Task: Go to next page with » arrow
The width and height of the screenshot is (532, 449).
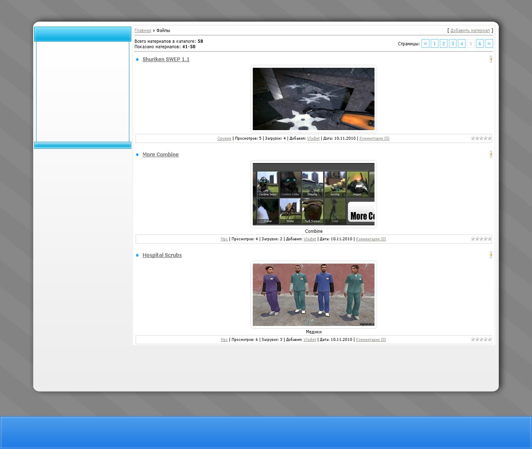Action: click(x=489, y=44)
